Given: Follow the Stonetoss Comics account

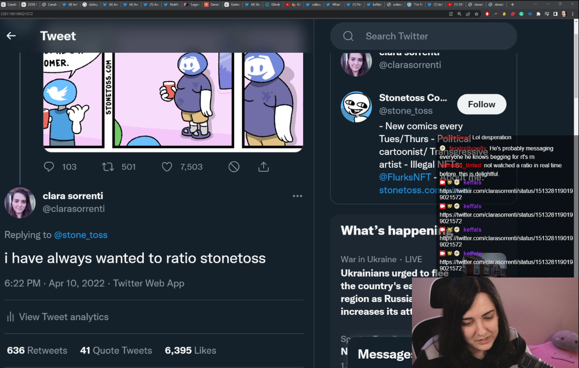Looking at the screenshot, I should coord(481,104).
